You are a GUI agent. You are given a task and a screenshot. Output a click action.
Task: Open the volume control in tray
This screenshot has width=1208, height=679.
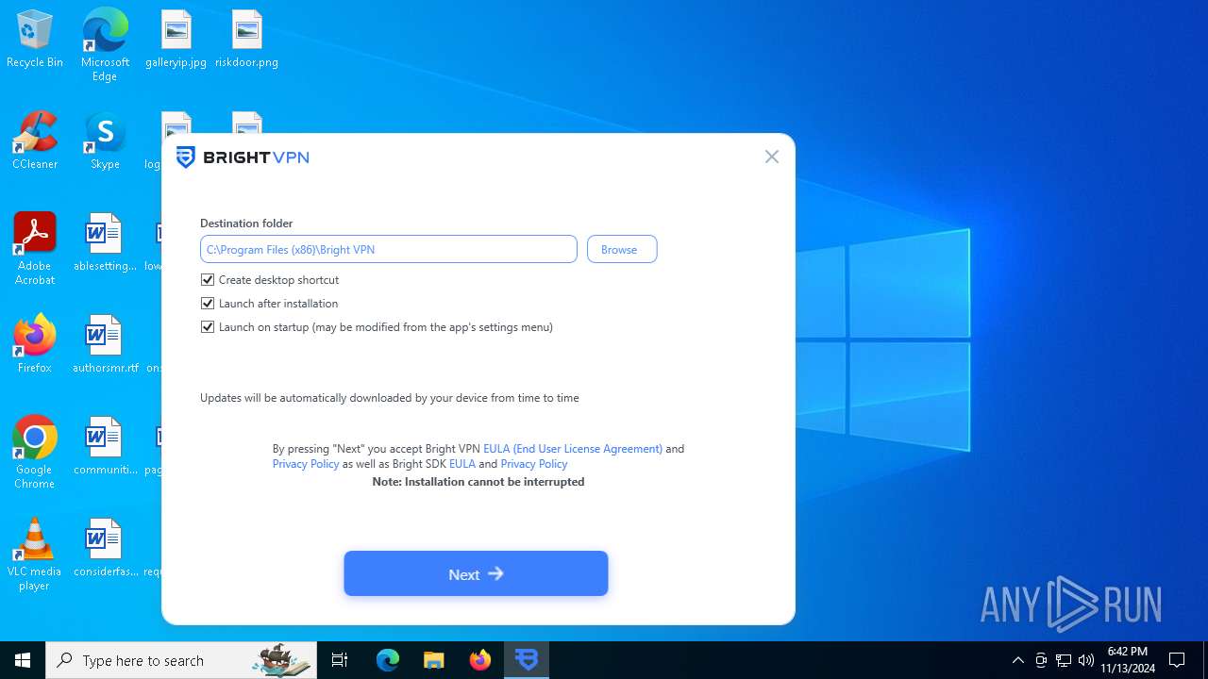[x=1086, y=660]
